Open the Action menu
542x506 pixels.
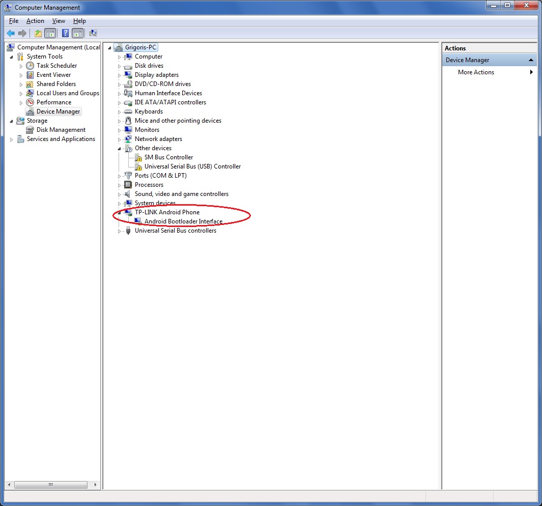35,21
